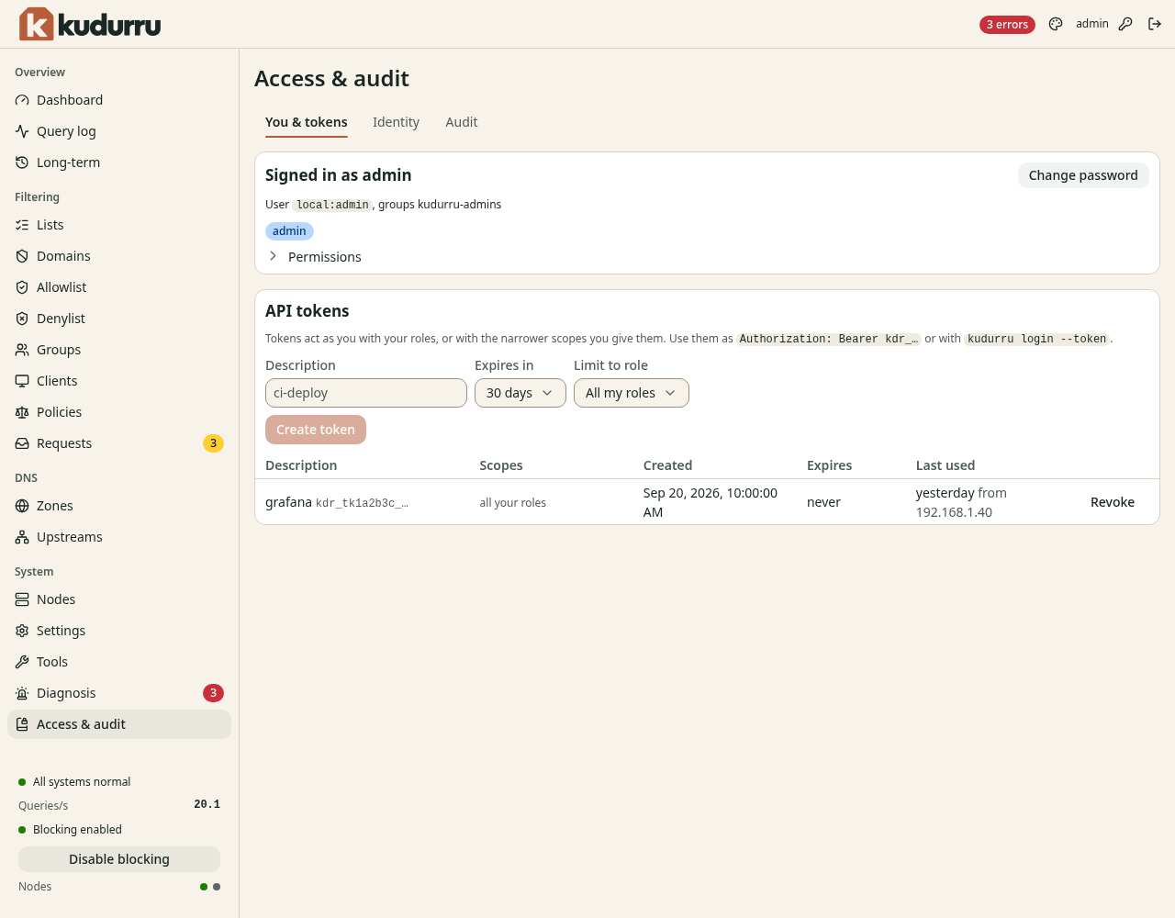1175x918 pixels.
Task: Click the admin username in the header
Action: tap(1092, 24)
